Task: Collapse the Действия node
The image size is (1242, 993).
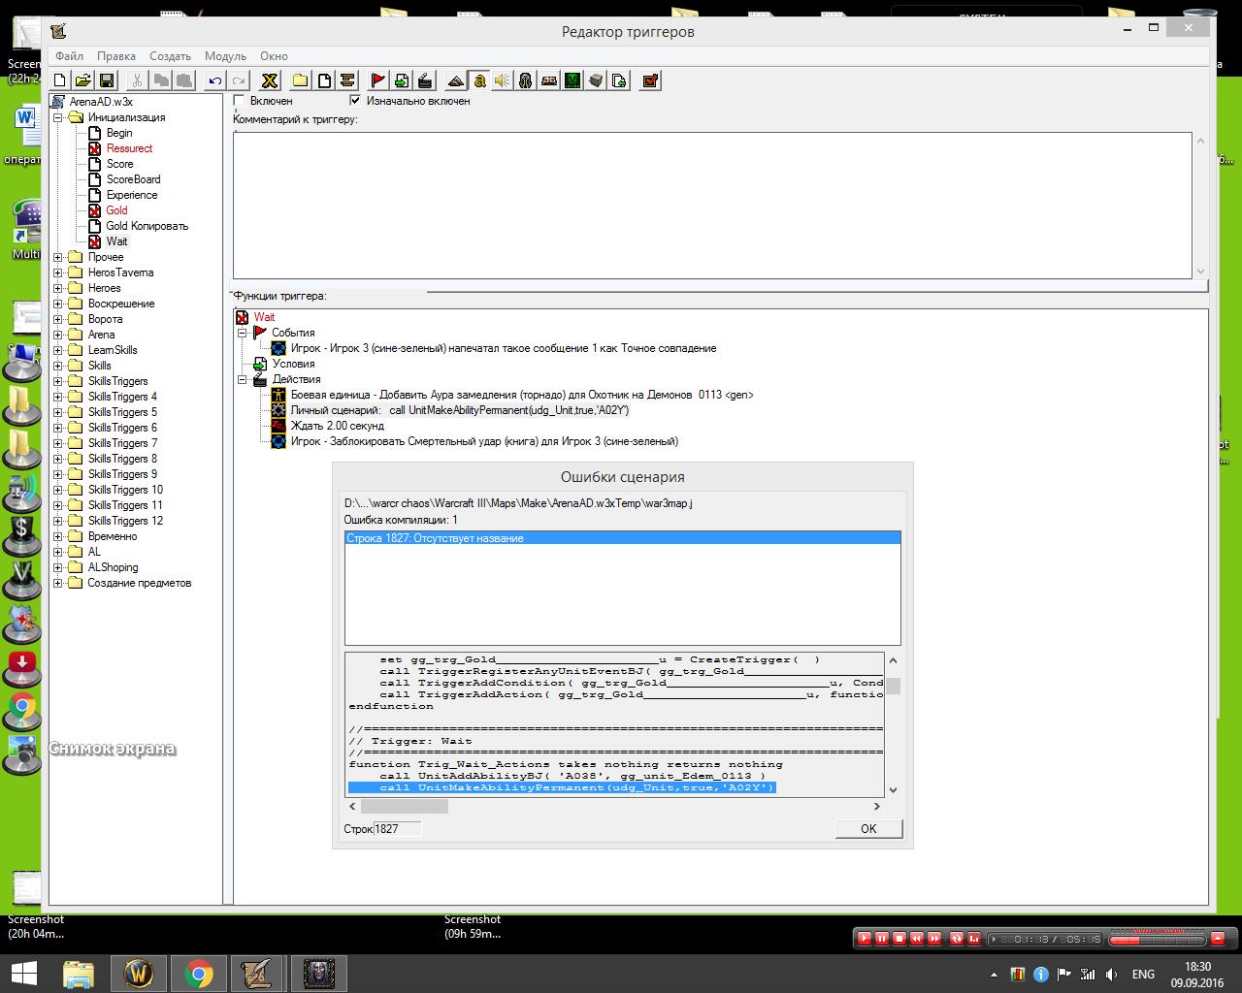Action: (243, 379)
